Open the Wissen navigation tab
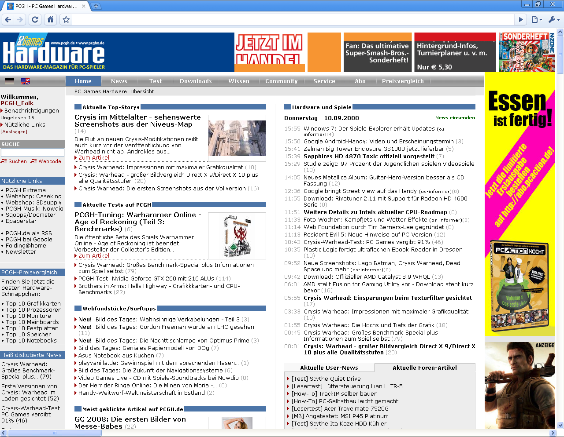 (239, 81)
